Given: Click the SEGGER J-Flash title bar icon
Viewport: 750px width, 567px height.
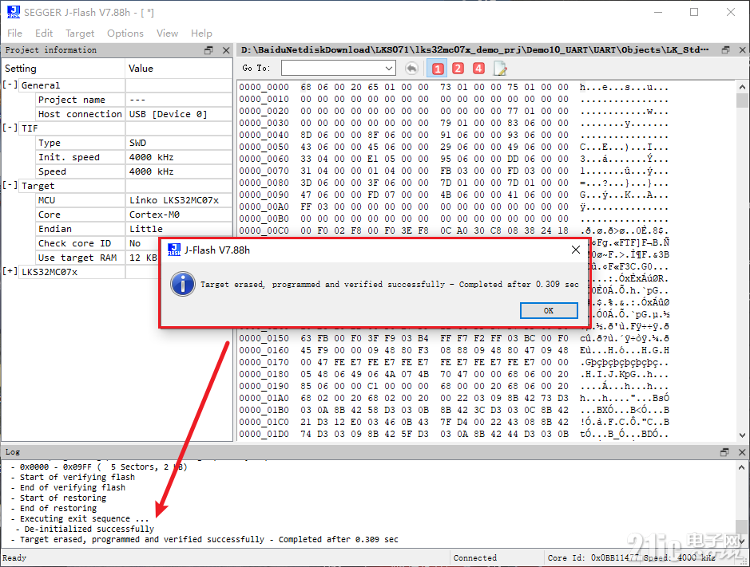Looking at the screenshot, I should point(14,12).
